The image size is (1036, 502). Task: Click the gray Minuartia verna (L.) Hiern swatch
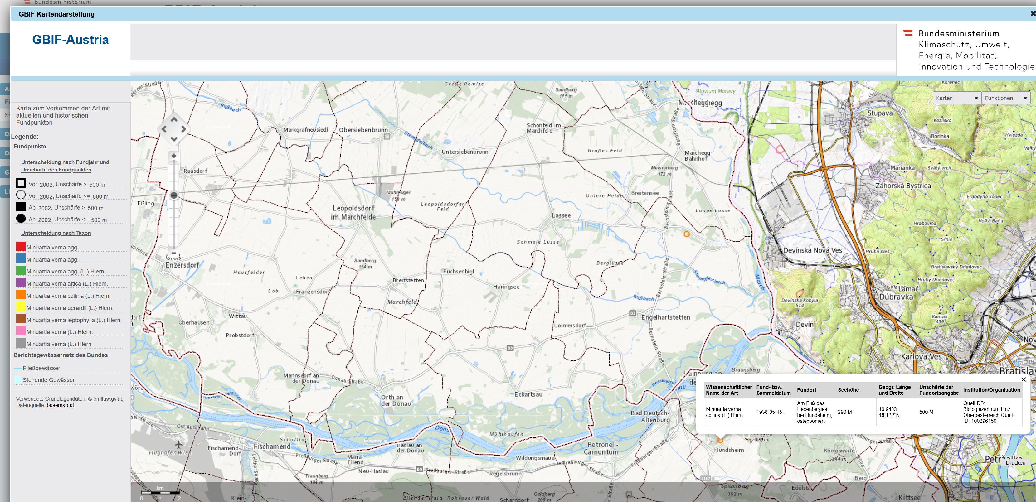pyautogui.click(x=21, y=343)
